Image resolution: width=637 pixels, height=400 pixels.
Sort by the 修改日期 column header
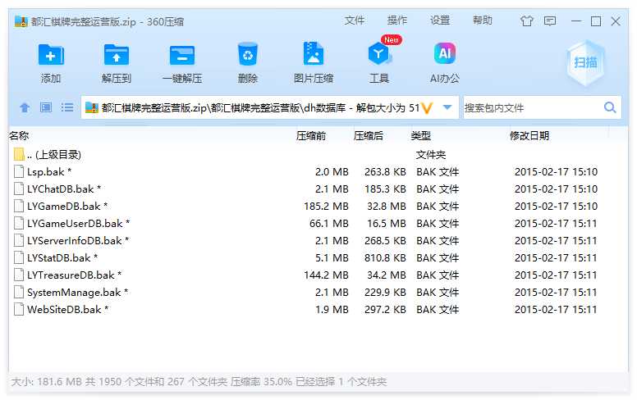pyautogui.click(x=529, y=135)
